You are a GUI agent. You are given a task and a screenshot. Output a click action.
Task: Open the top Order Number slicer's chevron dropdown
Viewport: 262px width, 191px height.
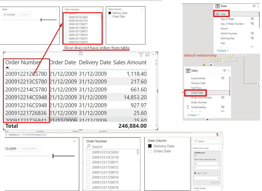pyautogui.click(x=100, y=9)
